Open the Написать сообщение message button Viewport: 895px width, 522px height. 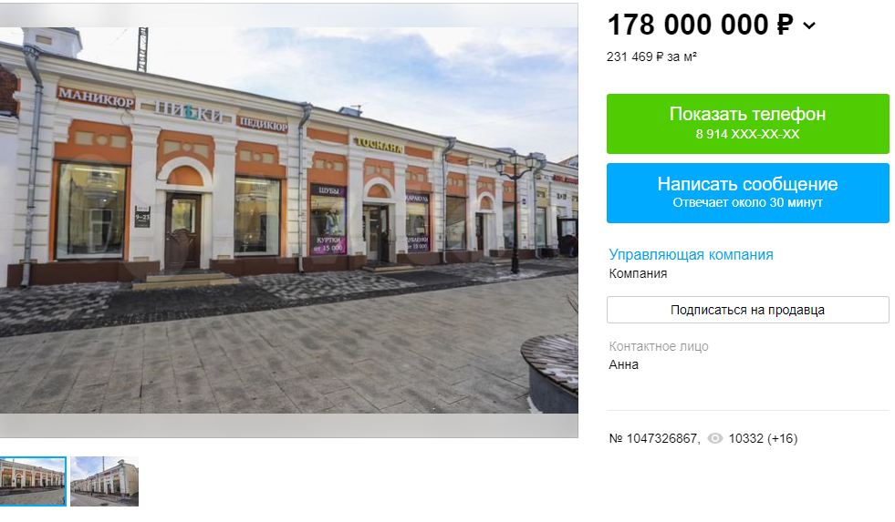[x=748, y=192]
